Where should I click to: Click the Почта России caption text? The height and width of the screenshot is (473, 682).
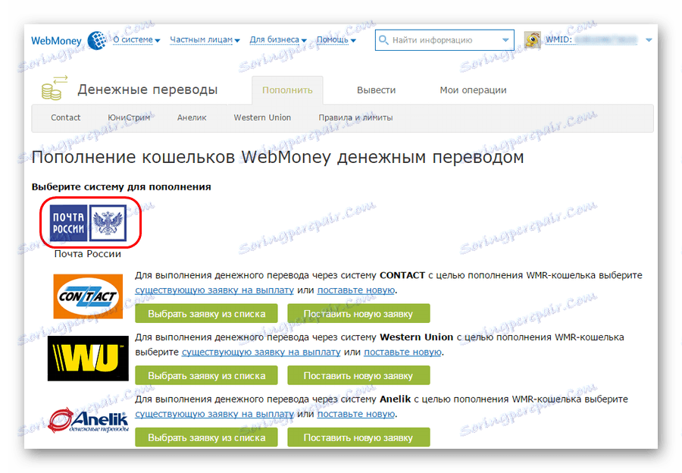tap(88, 254)
